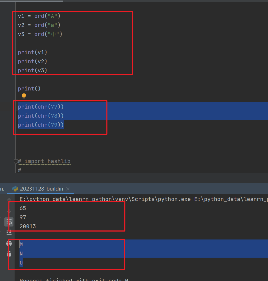This screenshot has width=268, height=281.
Task: Click the highlighted print(chr(78)) line
Action: pyautogui.click(x=41, y=115)
